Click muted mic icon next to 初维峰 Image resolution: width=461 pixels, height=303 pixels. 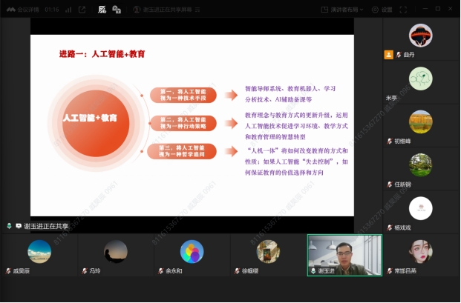coord(388,141)
